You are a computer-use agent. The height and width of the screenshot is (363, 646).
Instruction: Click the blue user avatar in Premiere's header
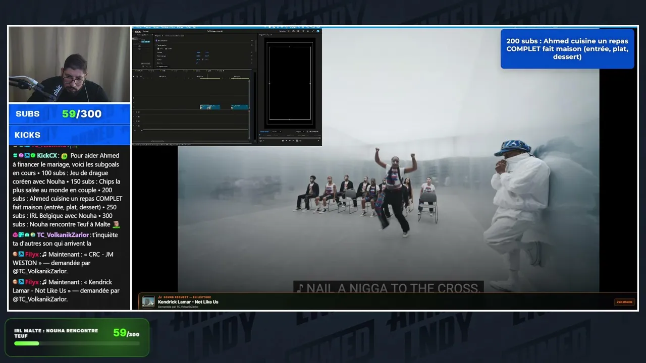[x=318, y=31]
